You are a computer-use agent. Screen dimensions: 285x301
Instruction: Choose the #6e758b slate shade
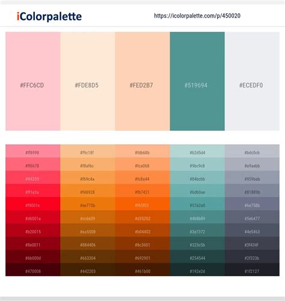pyautogui.click(x=252, y=204)
